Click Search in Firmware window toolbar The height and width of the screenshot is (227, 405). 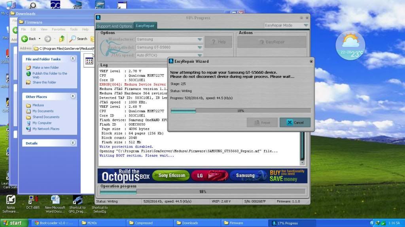(79, 39)
